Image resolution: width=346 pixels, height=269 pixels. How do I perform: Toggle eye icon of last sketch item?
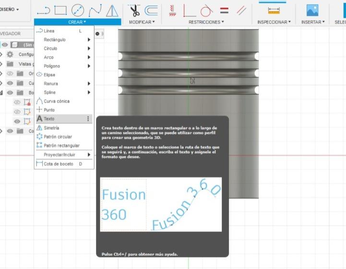pos(17,121)
